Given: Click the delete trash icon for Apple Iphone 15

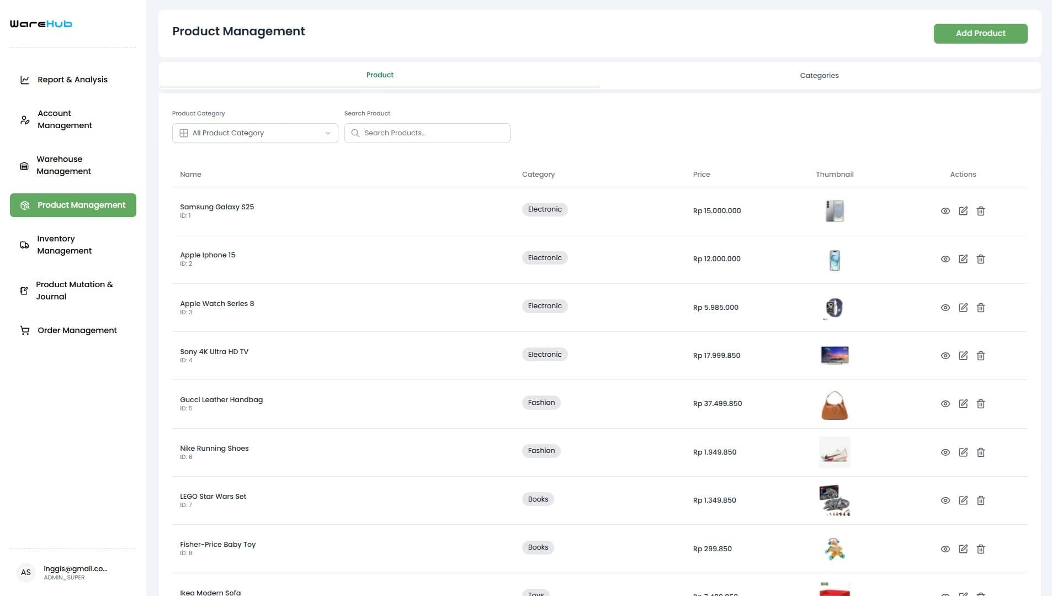Looking at the screenshot, I should pos(981,259).
